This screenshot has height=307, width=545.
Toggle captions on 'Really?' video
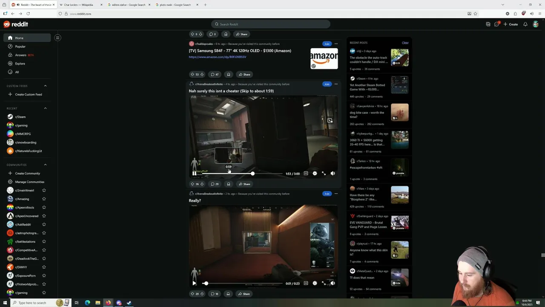pos(306,283)
